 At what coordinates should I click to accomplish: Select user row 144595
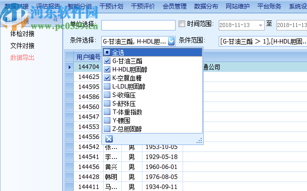coord(89,87)
